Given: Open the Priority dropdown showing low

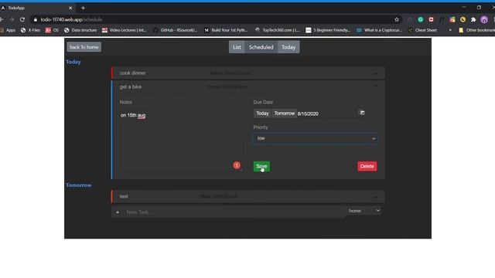Looking at the screenshot, I should [x=315, y=138].
